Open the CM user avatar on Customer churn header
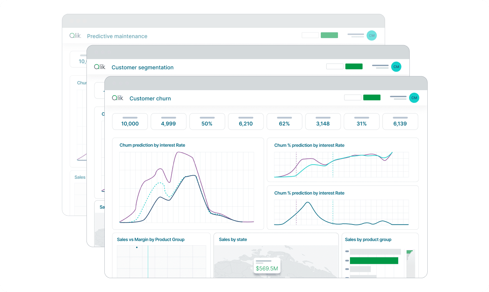The height and width of the screenshot is (292, 489). tap(414, 97)
